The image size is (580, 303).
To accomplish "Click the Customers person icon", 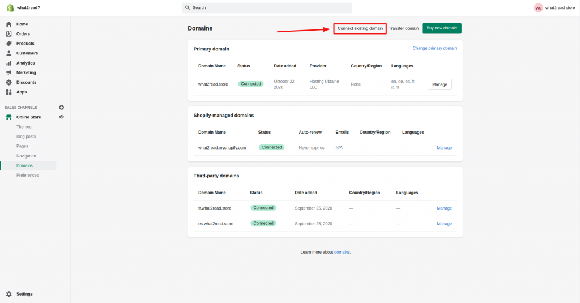I will 9,53.
